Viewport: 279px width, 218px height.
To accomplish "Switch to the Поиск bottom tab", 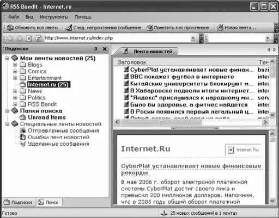I will tap(49, 202).
